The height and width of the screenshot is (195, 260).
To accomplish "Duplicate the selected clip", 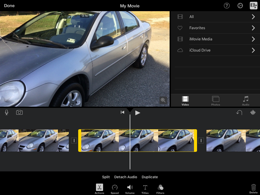I will coord(150,177).
